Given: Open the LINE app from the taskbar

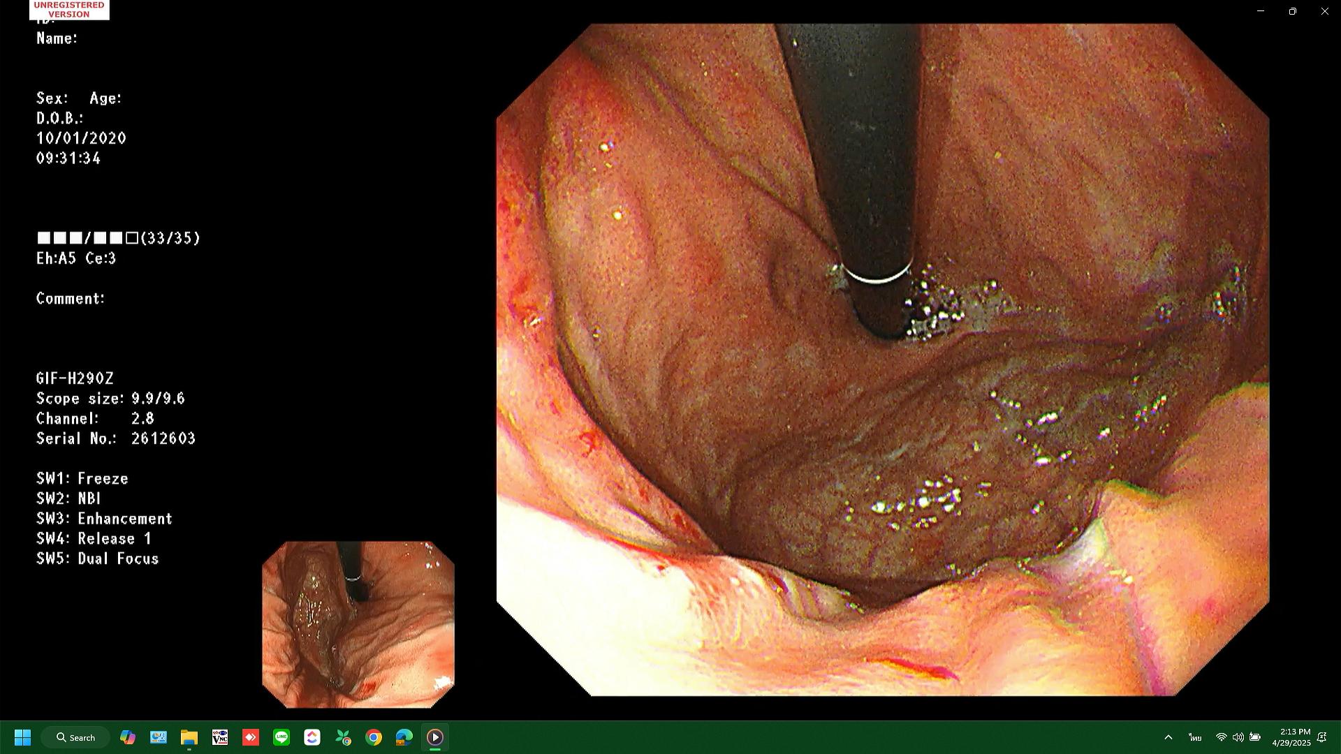Looking at the screenshot, I should (x=281, y=737).
